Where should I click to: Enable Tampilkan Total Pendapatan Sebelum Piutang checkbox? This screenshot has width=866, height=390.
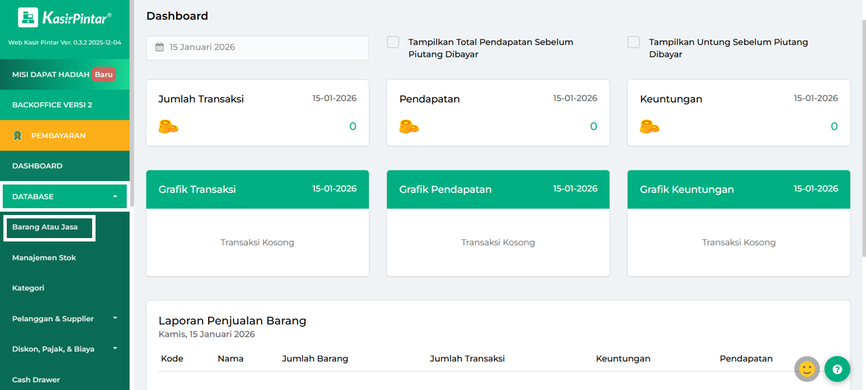(393, 42)
